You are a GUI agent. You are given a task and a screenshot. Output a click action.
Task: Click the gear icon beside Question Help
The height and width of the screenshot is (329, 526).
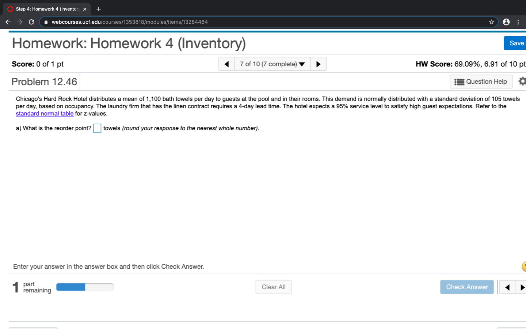click(522, 81)
